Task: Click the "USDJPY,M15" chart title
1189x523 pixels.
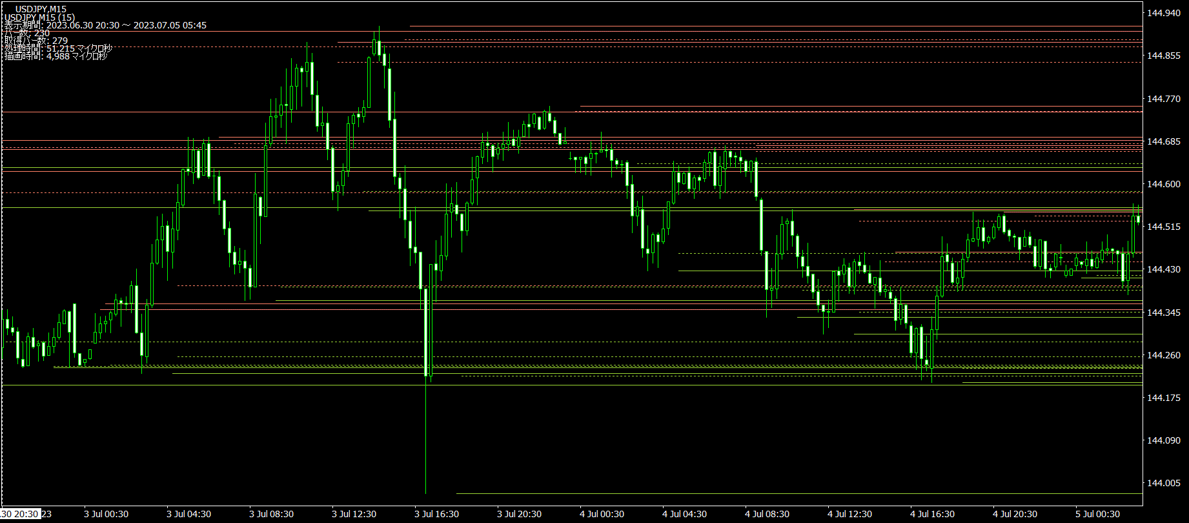Action: coord(41,9)
